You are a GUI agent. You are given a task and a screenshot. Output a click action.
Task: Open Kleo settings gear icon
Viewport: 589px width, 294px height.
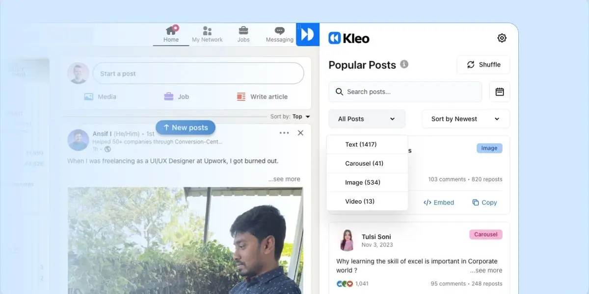[x=502, y=38]
